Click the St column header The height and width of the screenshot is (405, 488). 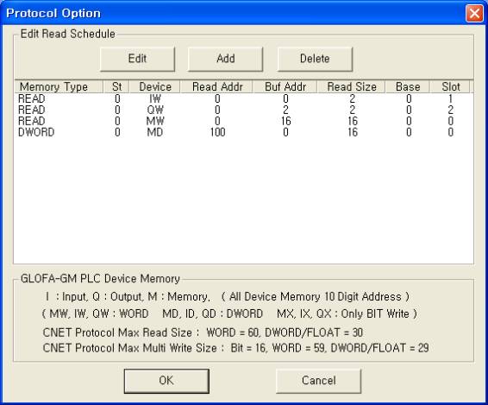point(116,86)
